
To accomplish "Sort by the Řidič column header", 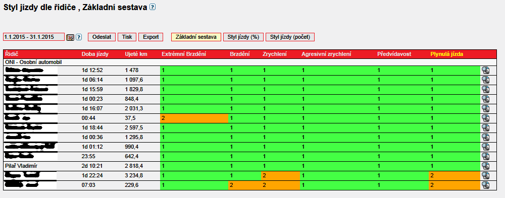I will point(11,54).
